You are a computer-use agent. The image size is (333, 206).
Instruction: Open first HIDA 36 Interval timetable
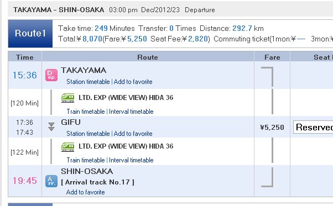[x=131, y=111]
